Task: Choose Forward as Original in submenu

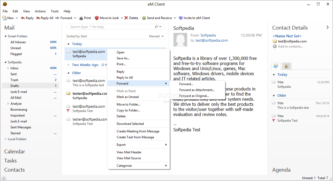Action: point(194,96)
